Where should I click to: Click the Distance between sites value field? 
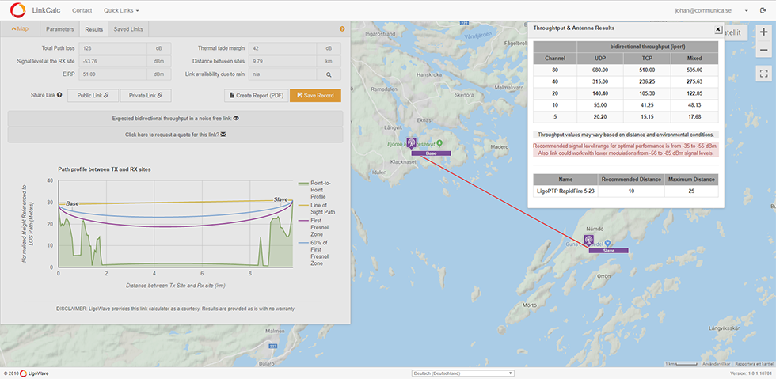pos(283,62)
